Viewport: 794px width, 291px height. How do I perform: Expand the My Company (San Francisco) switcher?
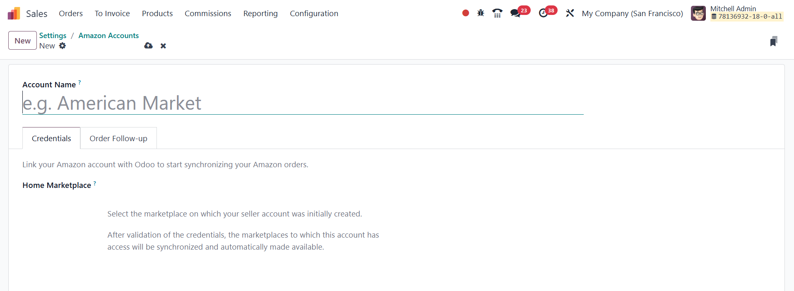coord(632,13)
